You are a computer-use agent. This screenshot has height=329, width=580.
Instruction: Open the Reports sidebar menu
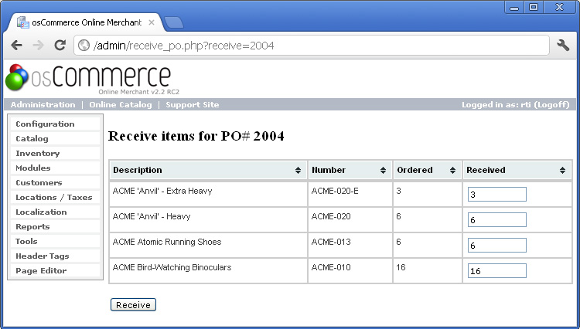[x=55, y=227]
